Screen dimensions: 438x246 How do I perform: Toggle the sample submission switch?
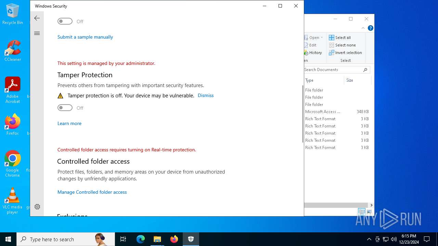click(x=65, y=21)
